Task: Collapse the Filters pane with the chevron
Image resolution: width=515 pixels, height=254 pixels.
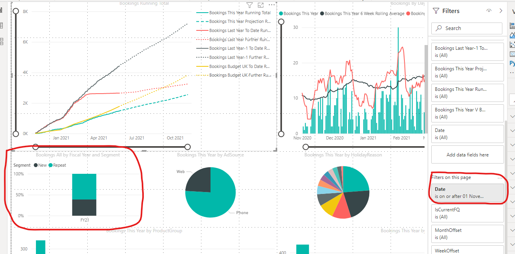Action: pos(501,11)
